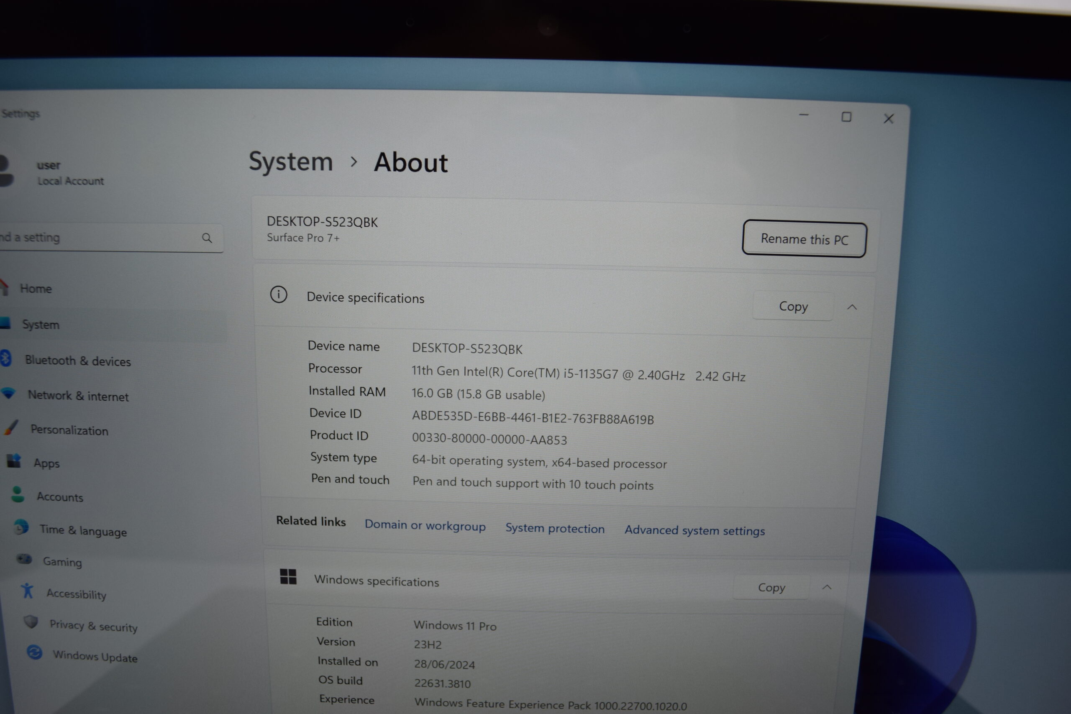Click Pen and touch support value

[533, 483]
